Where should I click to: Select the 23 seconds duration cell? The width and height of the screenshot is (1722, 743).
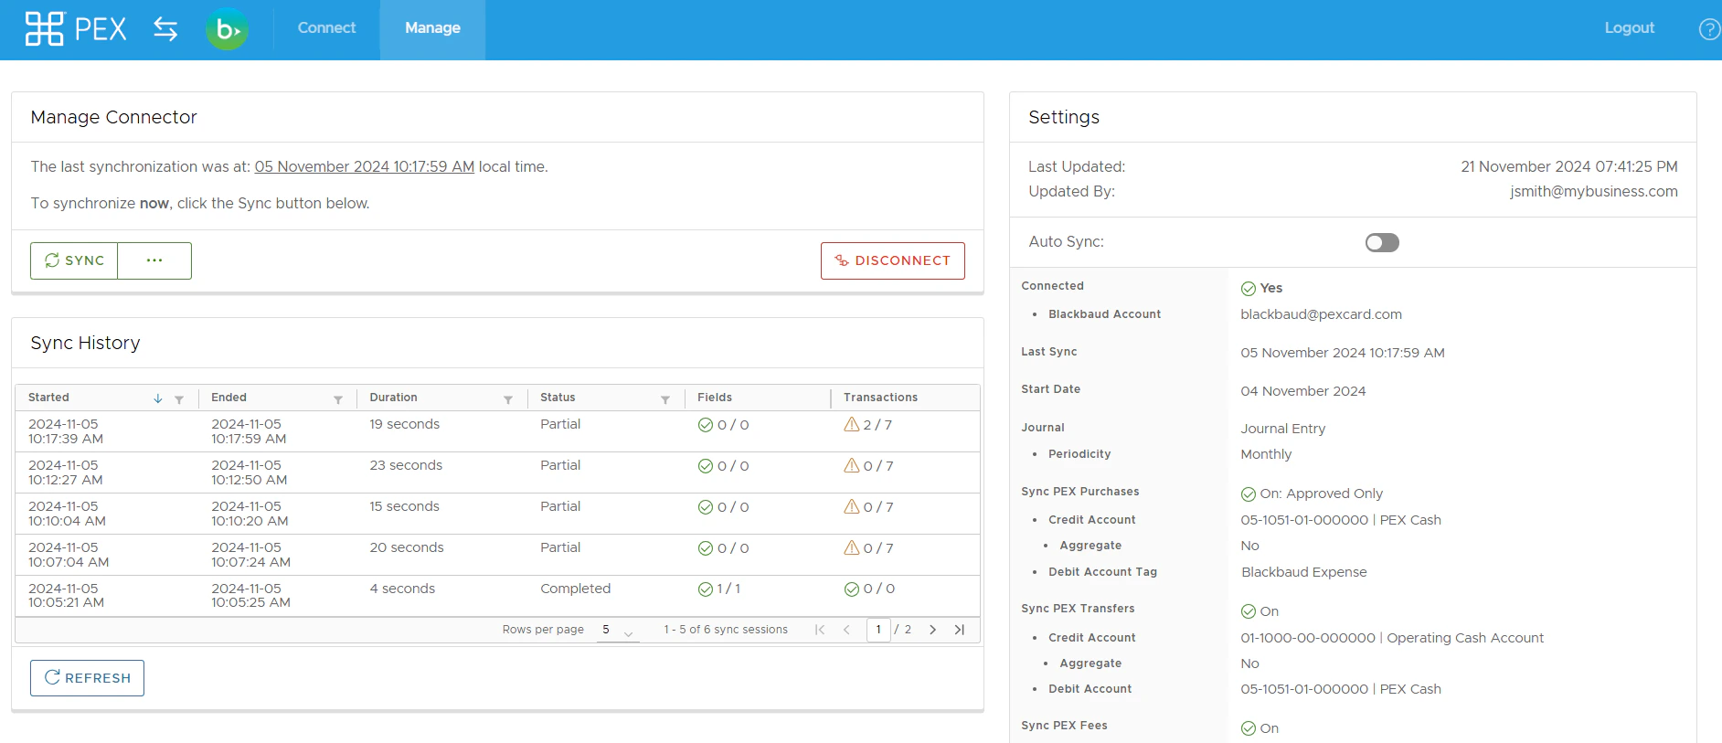[x=406, y=465]
